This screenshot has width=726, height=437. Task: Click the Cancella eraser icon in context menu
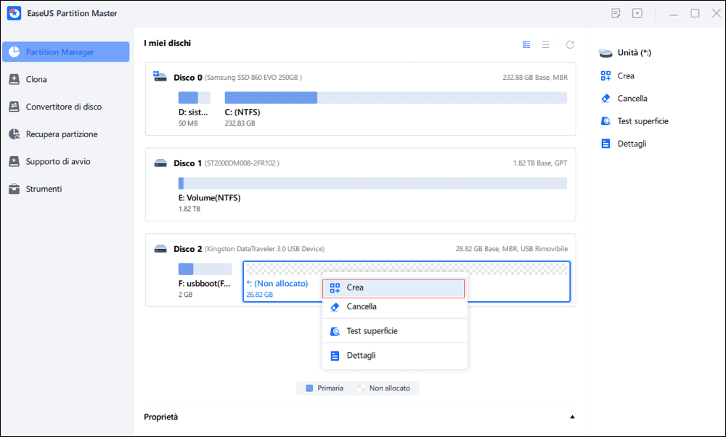pyautogui.click(x=335, y=307)
